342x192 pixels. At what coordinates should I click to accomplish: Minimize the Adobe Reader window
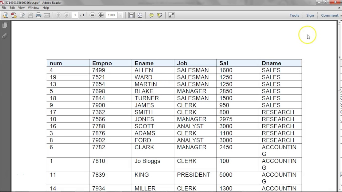(x=319, y=2)
